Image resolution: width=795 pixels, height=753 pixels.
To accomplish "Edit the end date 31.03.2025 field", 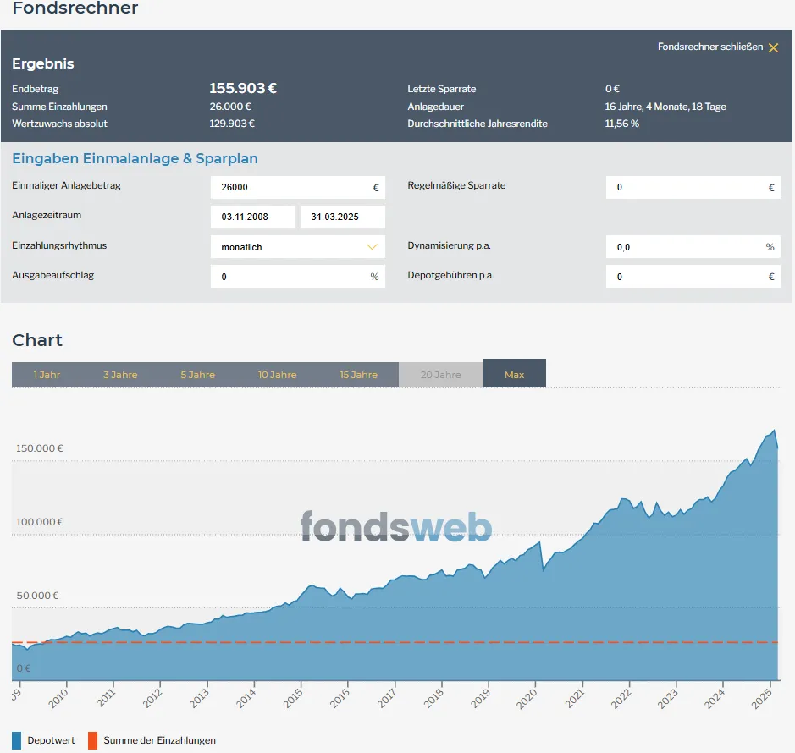I will [342, 217].
